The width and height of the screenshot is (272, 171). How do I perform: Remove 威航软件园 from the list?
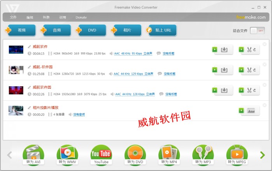click(264, 85)
